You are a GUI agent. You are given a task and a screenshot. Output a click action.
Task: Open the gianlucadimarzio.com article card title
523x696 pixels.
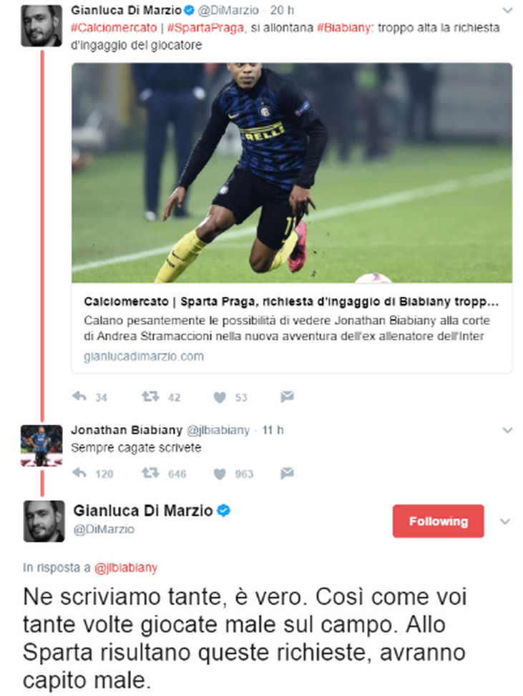point(291,302)
